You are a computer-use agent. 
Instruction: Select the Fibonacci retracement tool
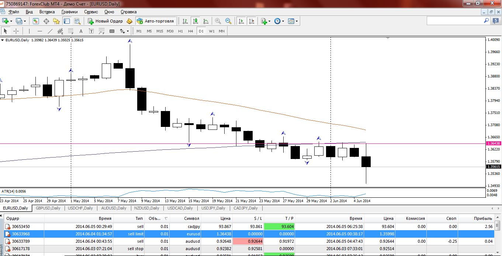point(71,31)
